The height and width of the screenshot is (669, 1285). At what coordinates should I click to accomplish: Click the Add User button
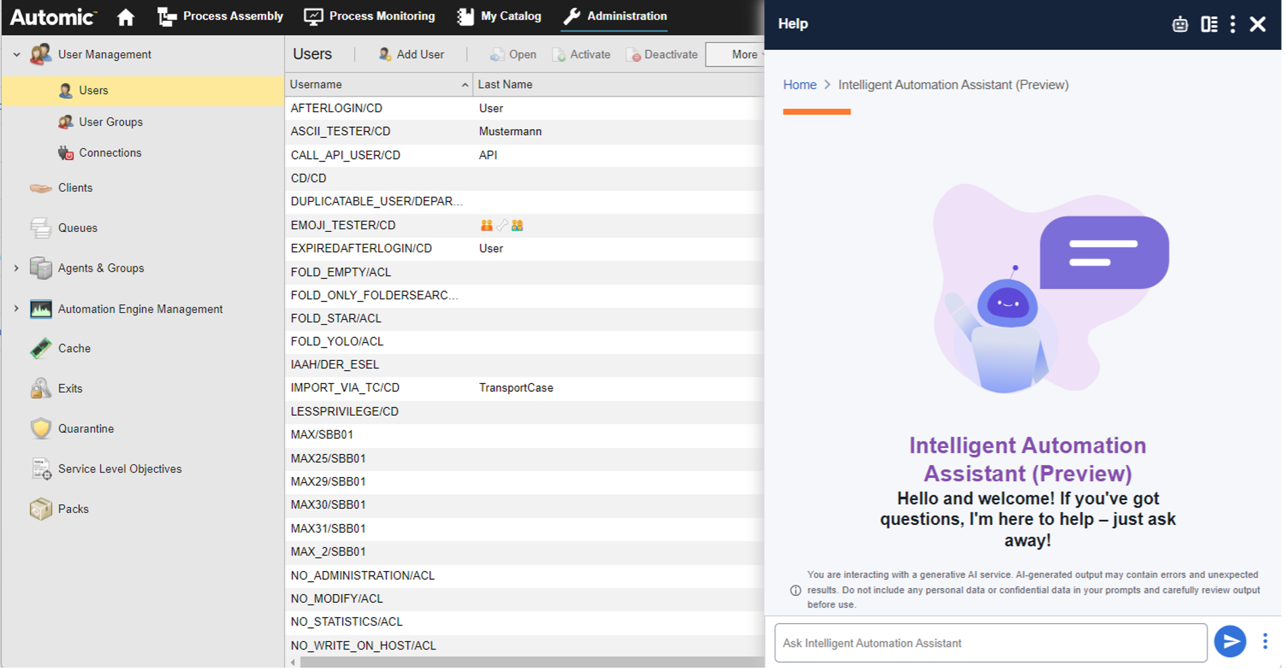point(411,55)
